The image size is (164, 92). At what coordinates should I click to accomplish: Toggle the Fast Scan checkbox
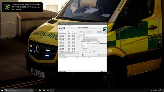(x=81, y=51)
